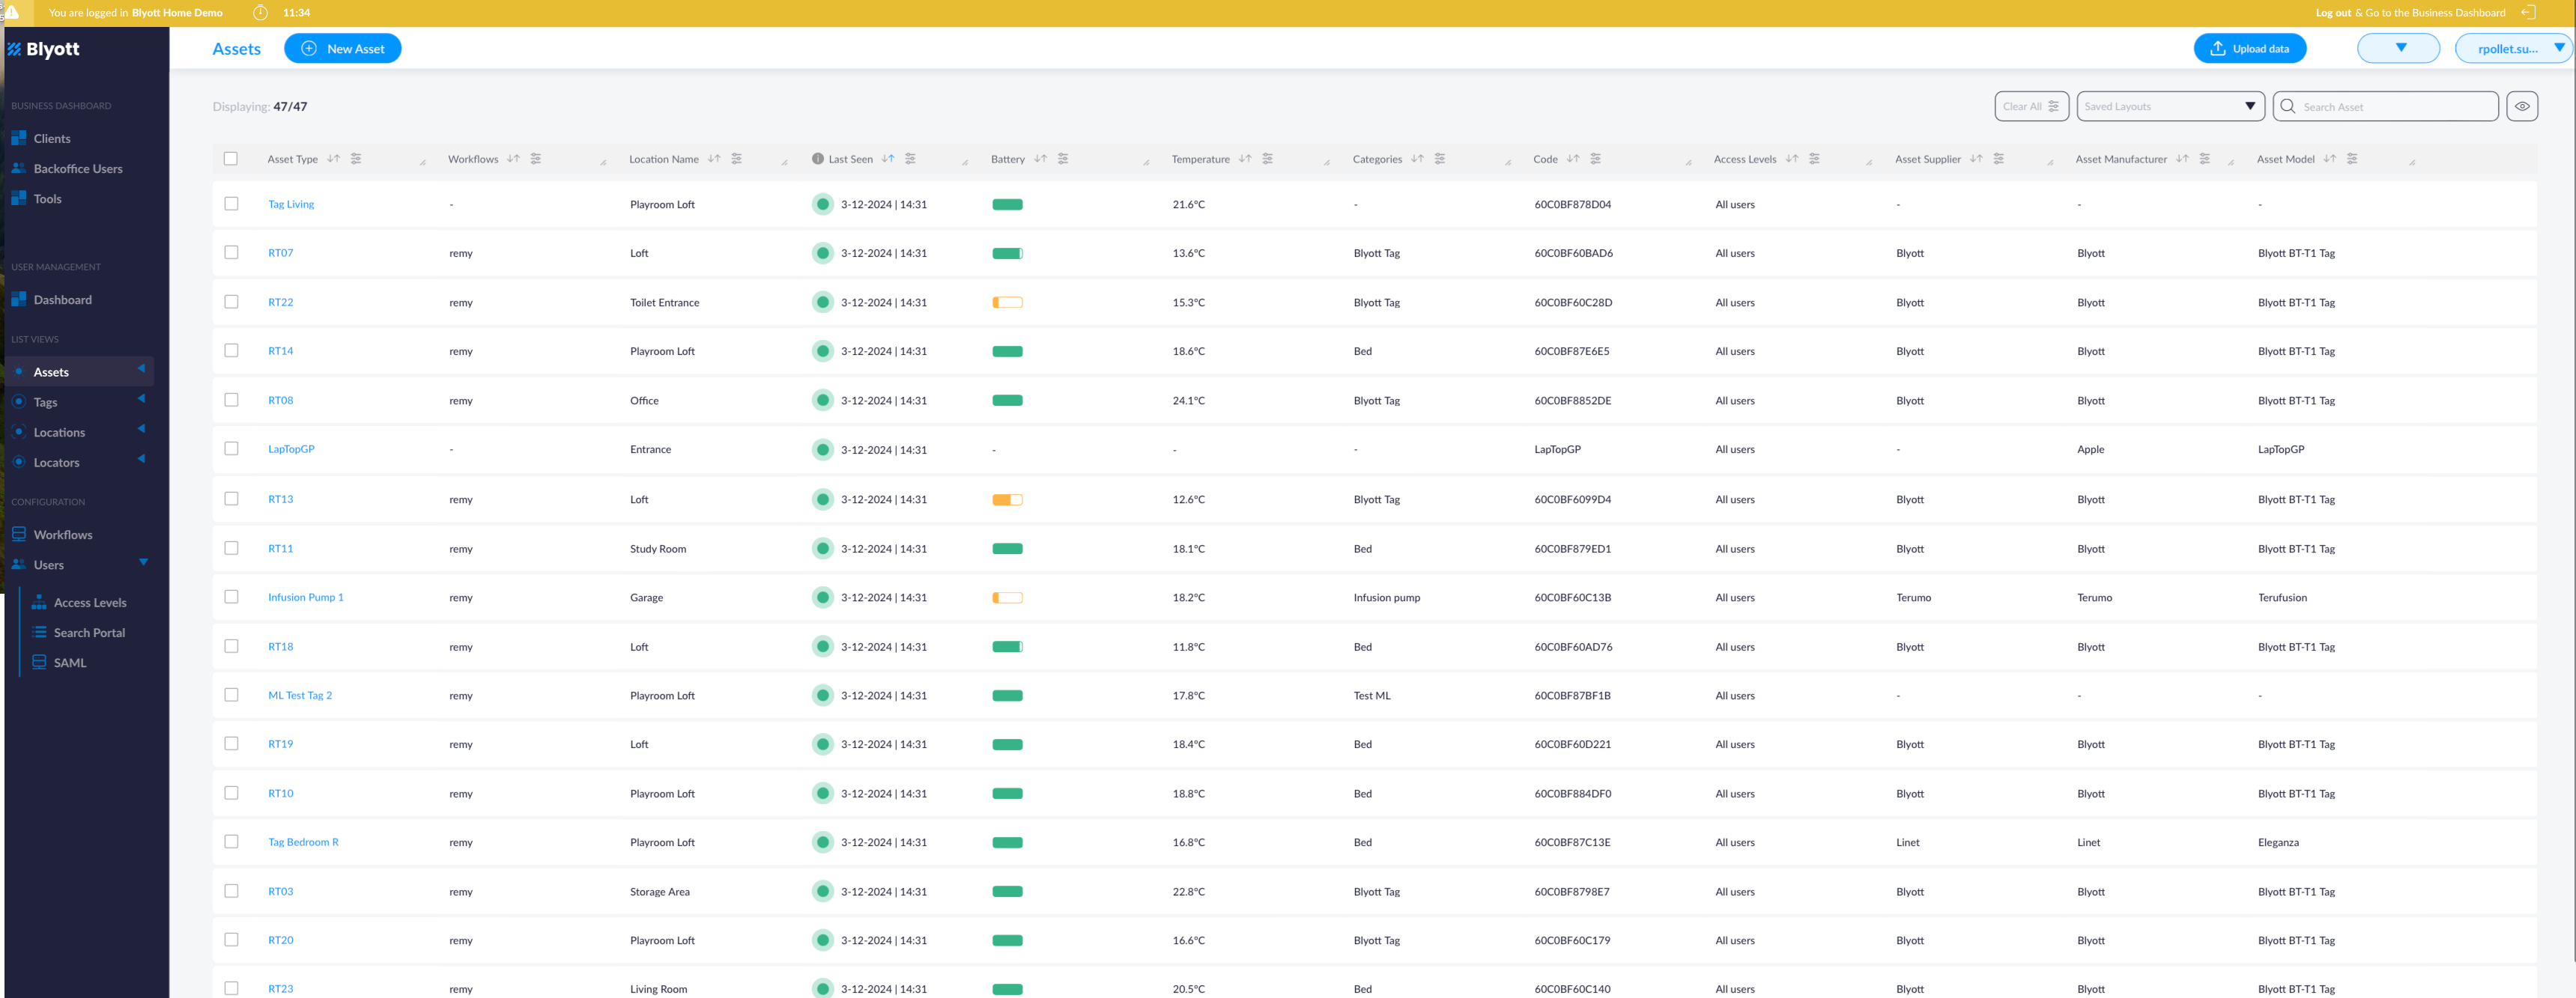The height and width of the screenshot is (998, 2576).
Task: Click the Upload data button
Action: pos(2249,49)
